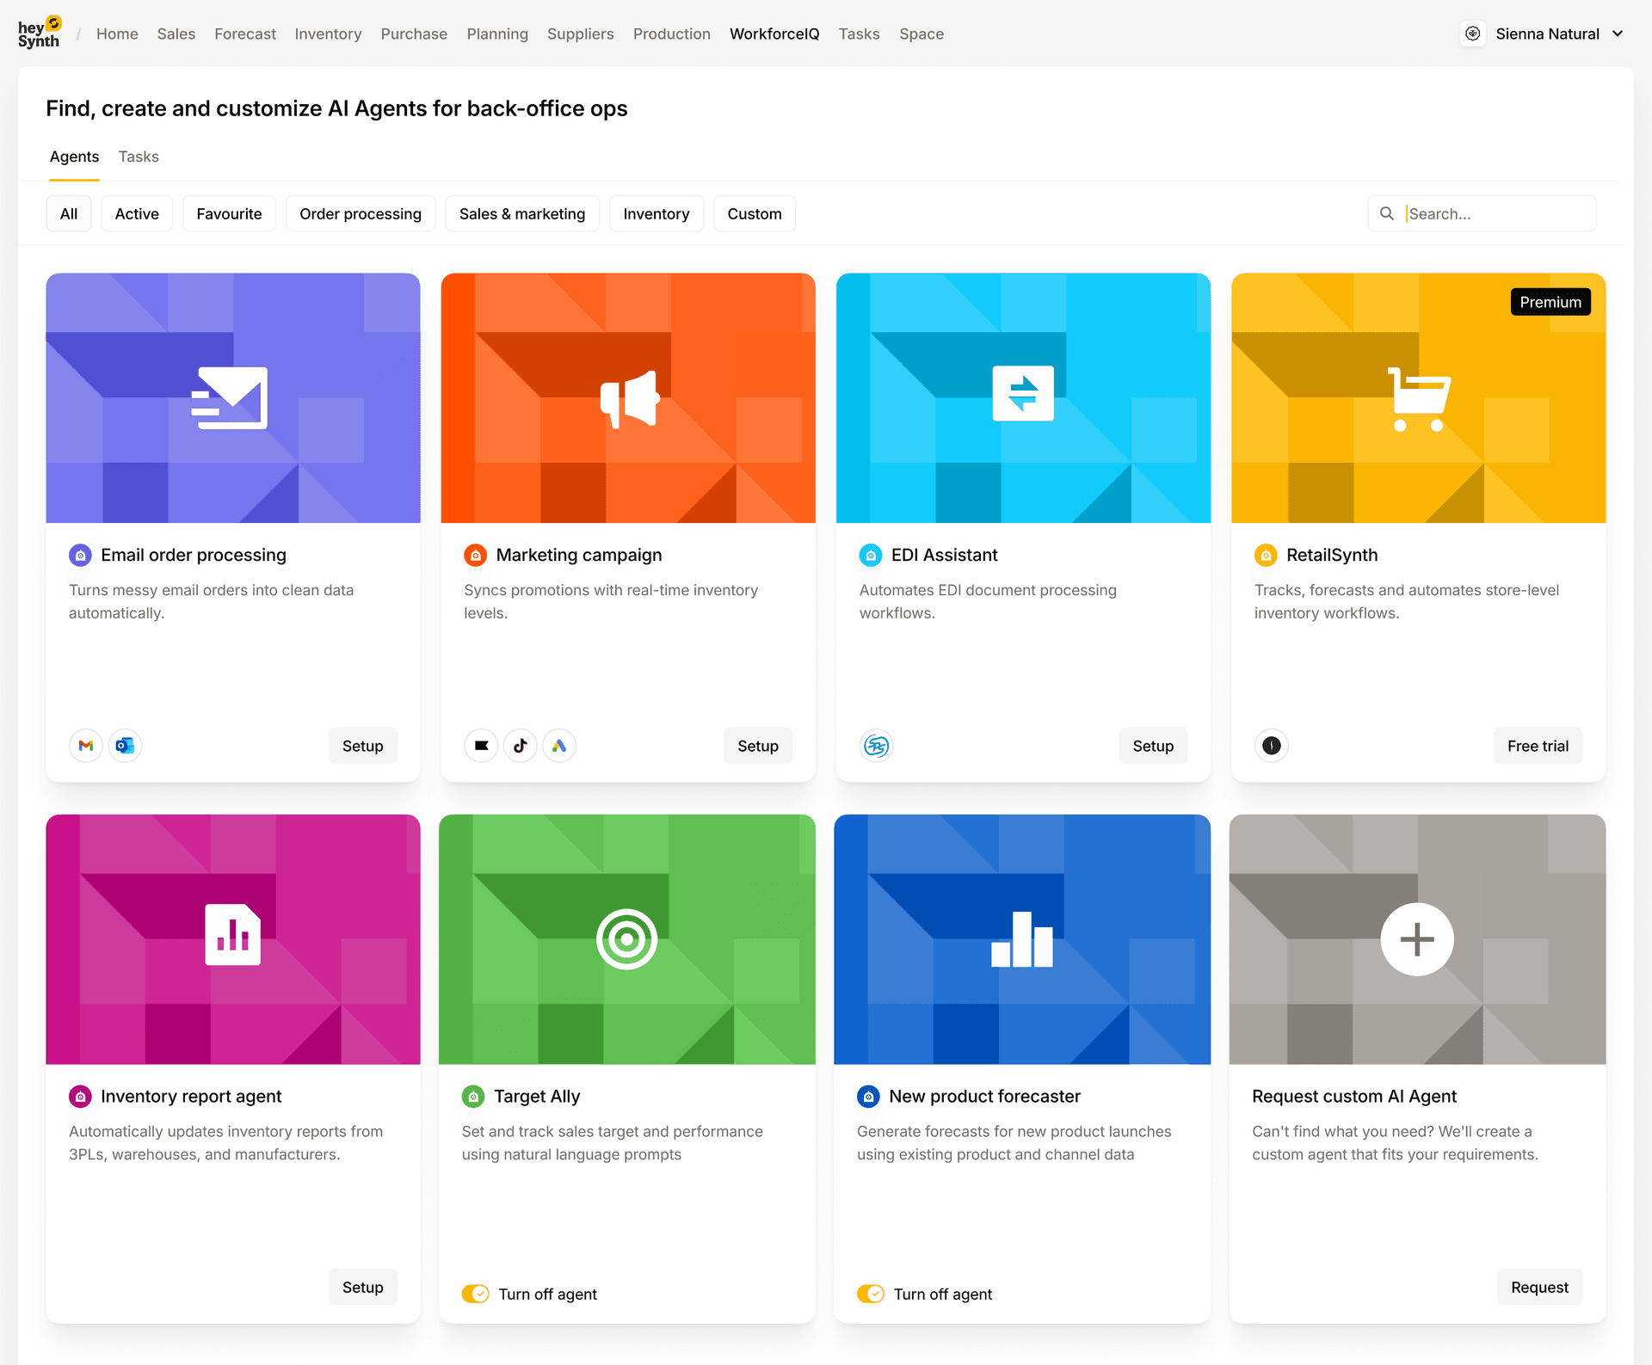Switch to the Tasks sub-tab
Screen dimensions: 1652x1365
point(139,157)
